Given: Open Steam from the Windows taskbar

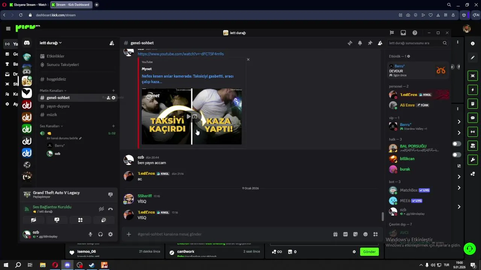Looking at the screenshot, I should click(92, 265).
